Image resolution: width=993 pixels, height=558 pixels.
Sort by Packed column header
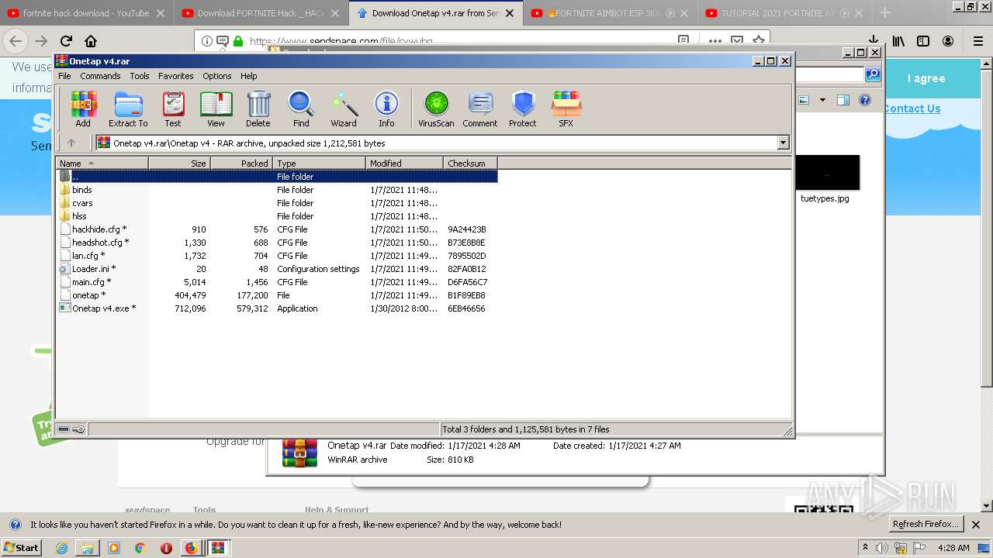point(241,163)
